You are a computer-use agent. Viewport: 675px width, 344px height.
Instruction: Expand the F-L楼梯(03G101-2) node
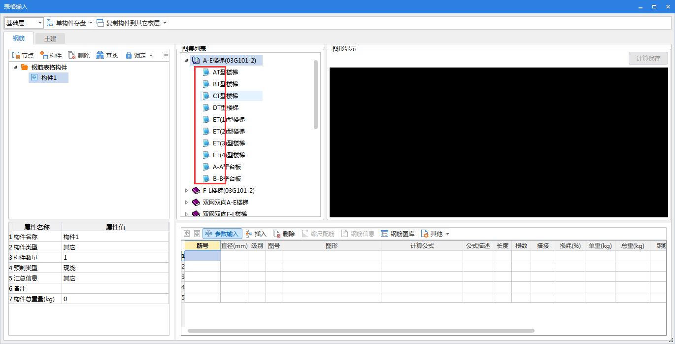[187, 190]
